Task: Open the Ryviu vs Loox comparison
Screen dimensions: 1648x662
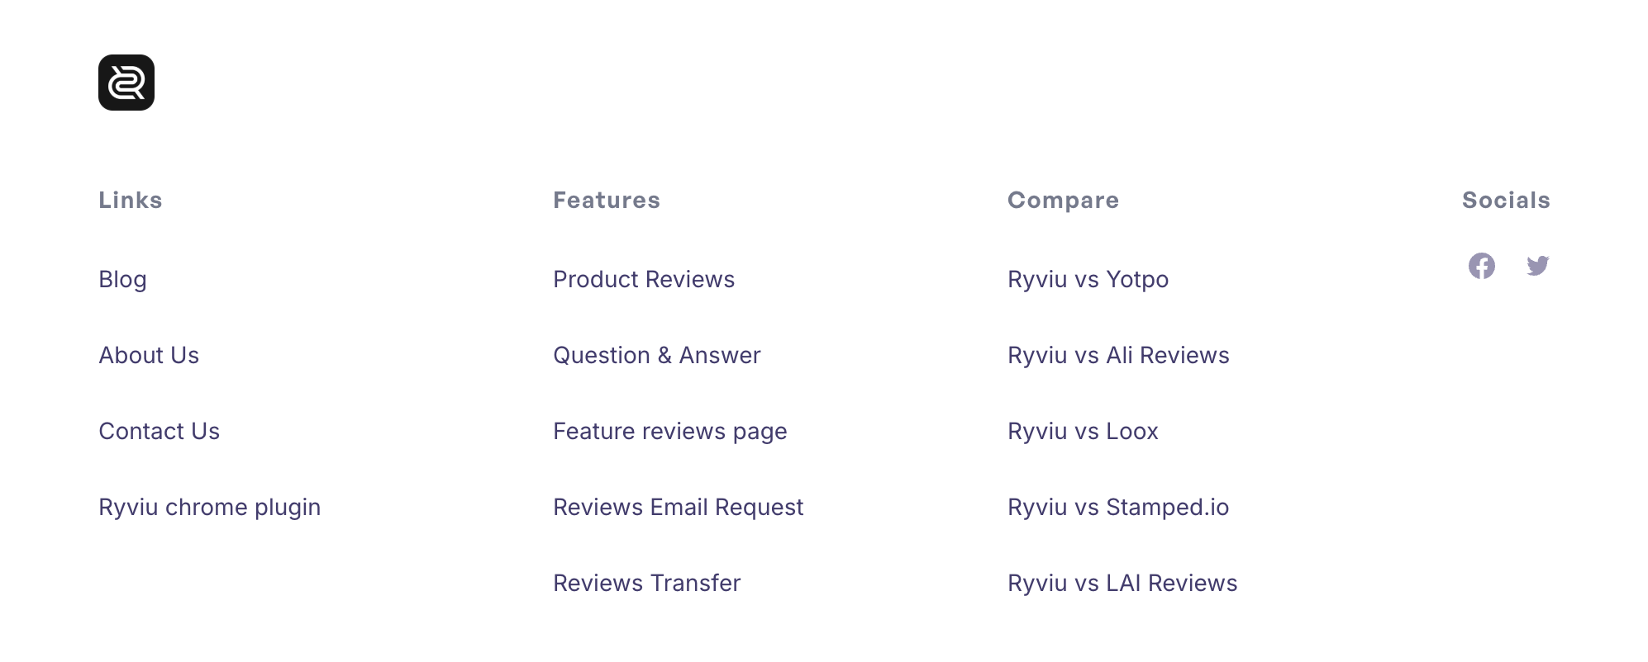Action: pos(1084,431)
